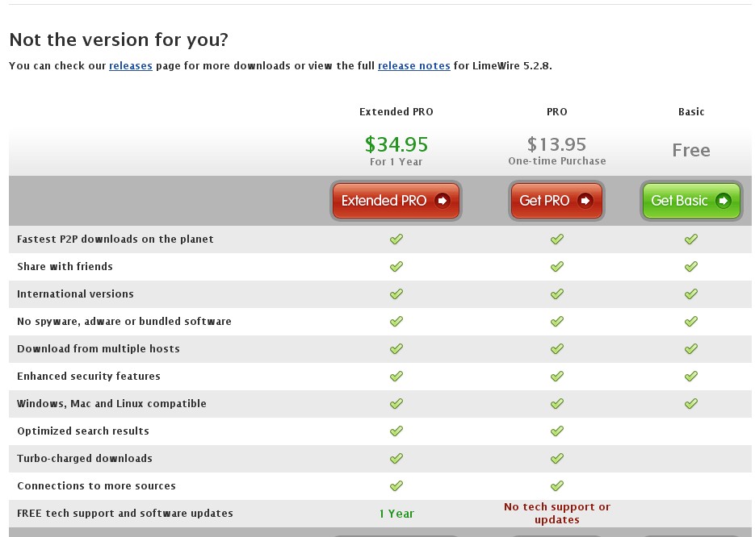Click the Basic checkmark for Share with friends
755x537 pixels.
pos(691,266)
